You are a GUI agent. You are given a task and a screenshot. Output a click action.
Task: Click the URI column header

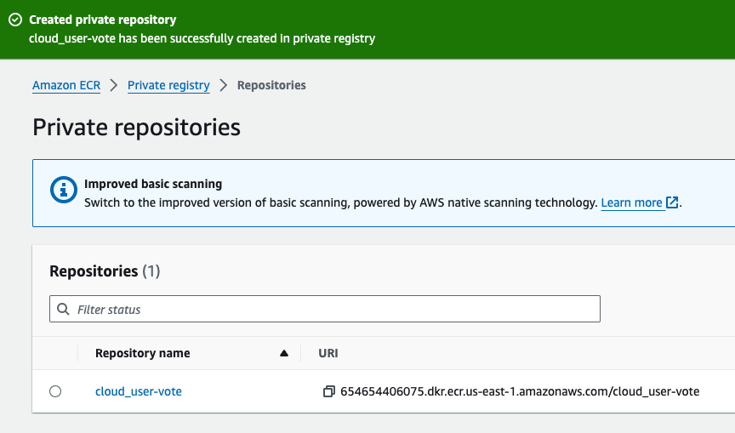click(x=328, y=353)
